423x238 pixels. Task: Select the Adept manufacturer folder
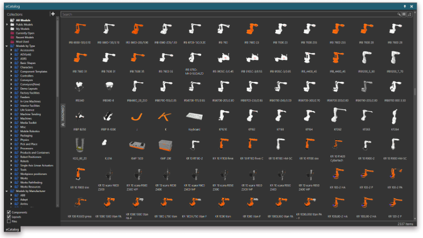24,200
